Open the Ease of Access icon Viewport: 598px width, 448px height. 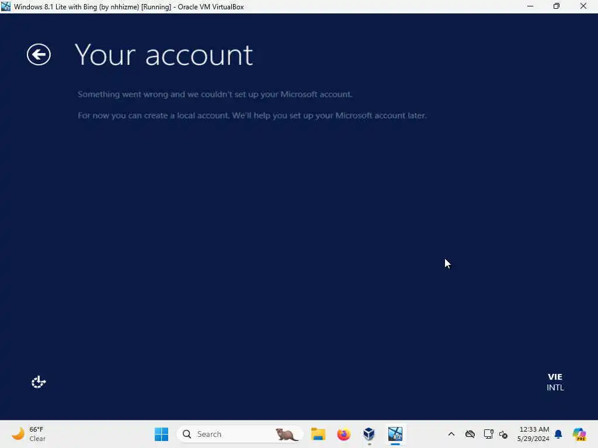click(39, 381)
